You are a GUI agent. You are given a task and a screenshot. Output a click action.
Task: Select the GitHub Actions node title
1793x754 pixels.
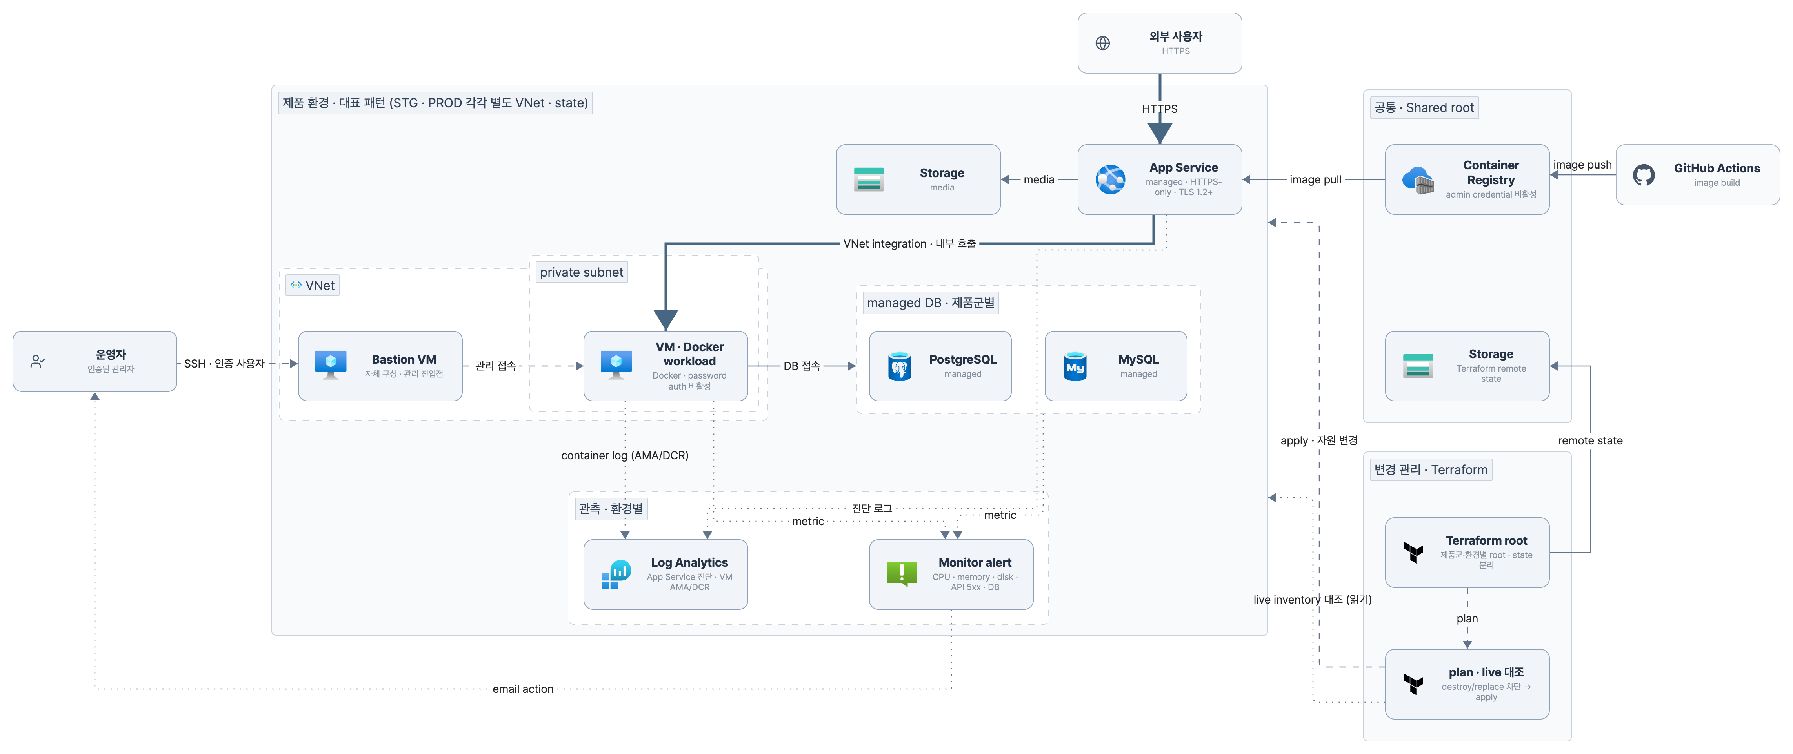coord(1717,169)
